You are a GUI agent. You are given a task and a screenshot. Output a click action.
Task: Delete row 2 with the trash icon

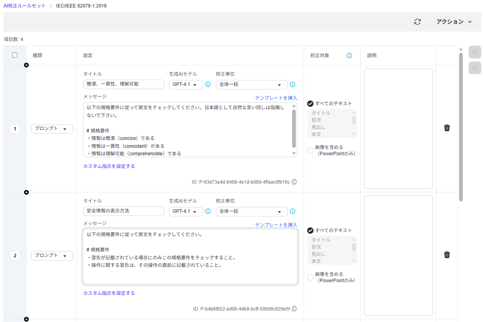click(447, 255)
